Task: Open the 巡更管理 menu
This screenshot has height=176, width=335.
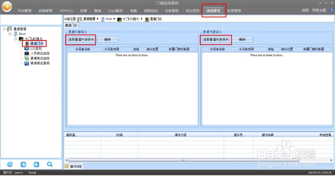Action: [x=234, y=11]
